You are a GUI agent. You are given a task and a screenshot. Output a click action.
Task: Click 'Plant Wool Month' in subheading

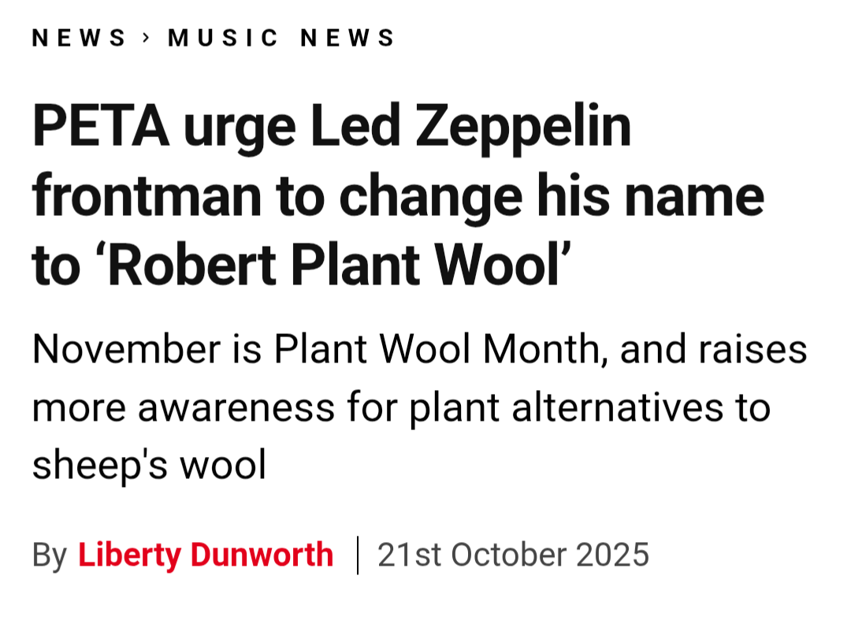click(x=436, y=349)
